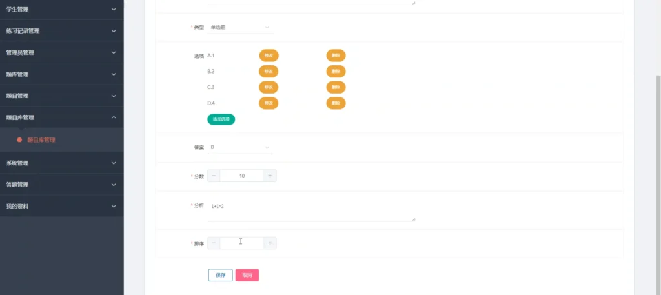The image size is (661, 295).
Task: Delete option D.4
Action: pyautogui.click(x=336, y=103)
